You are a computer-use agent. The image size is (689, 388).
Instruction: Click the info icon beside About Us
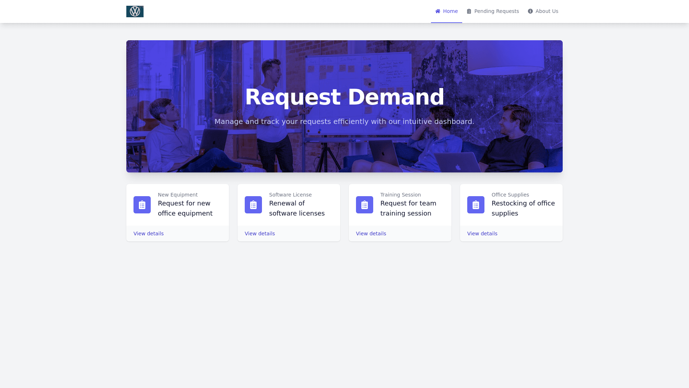pos(530,11)
